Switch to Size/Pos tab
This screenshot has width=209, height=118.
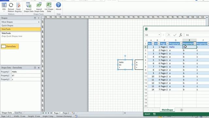coord(18,113)
